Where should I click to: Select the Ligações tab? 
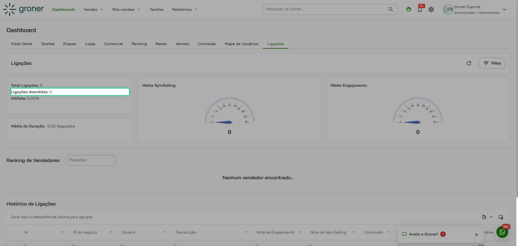(275, 44)
